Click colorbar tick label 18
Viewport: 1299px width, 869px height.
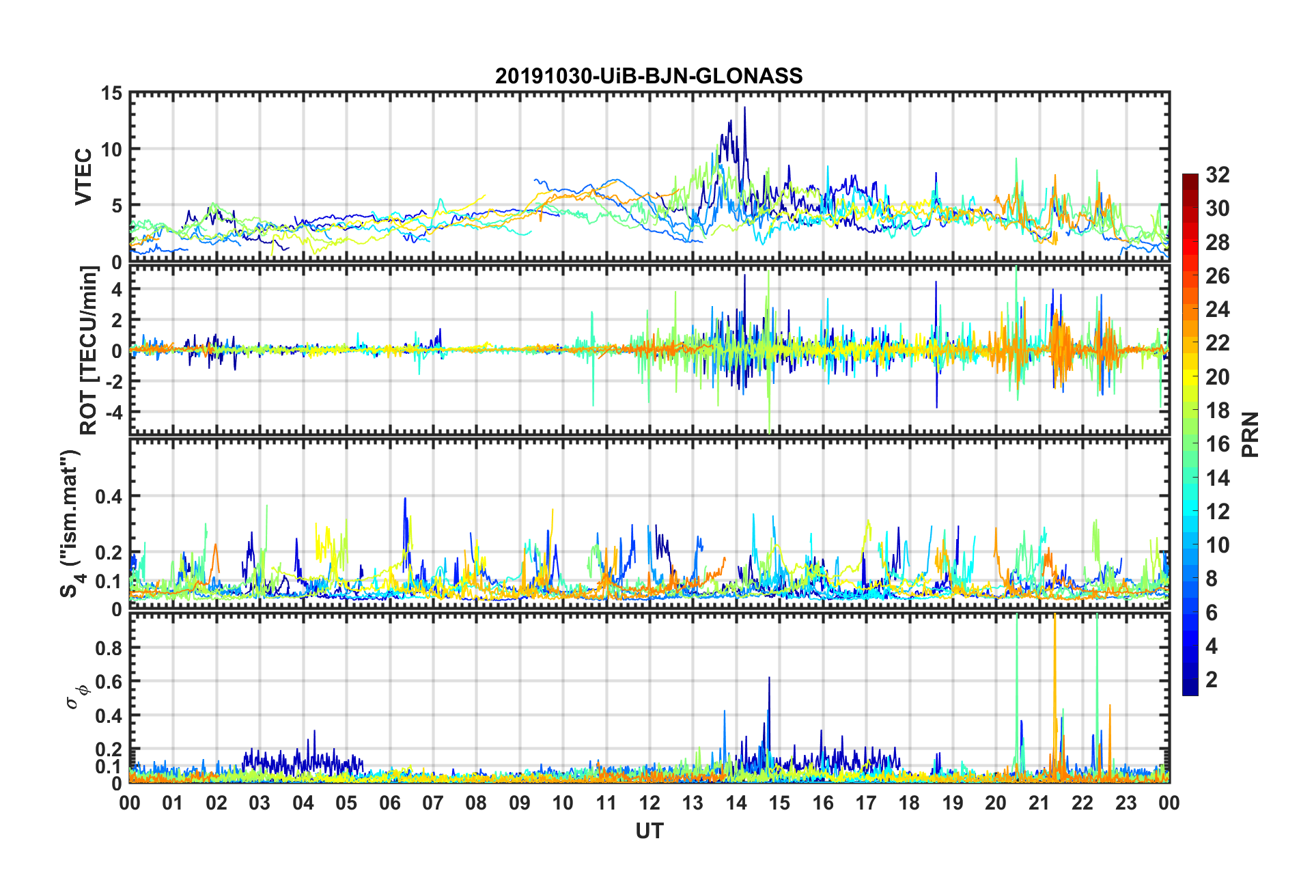pyautogui.click(x=1218, y=411)
